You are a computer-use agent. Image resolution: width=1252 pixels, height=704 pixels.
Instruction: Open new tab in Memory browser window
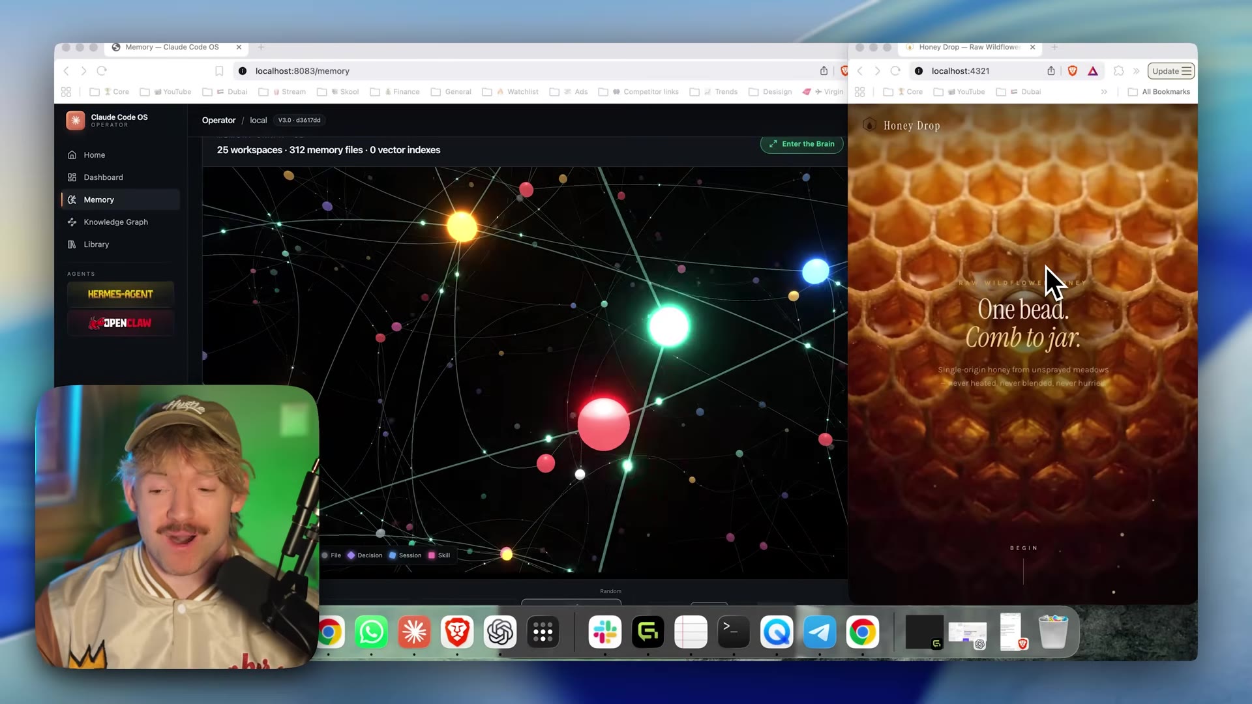pyautogui.click(x=261, y=47)
